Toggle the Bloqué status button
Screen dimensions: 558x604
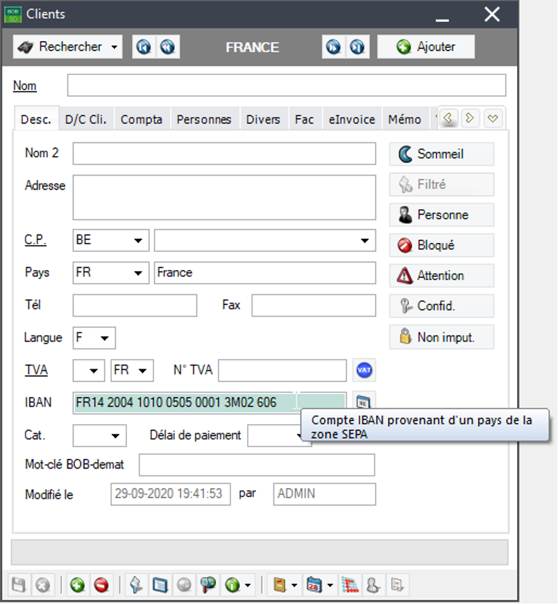[x=441, y=245]
